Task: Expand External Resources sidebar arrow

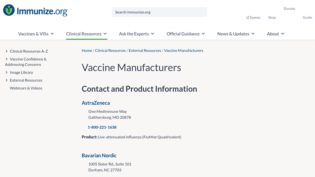Action: 6,80
